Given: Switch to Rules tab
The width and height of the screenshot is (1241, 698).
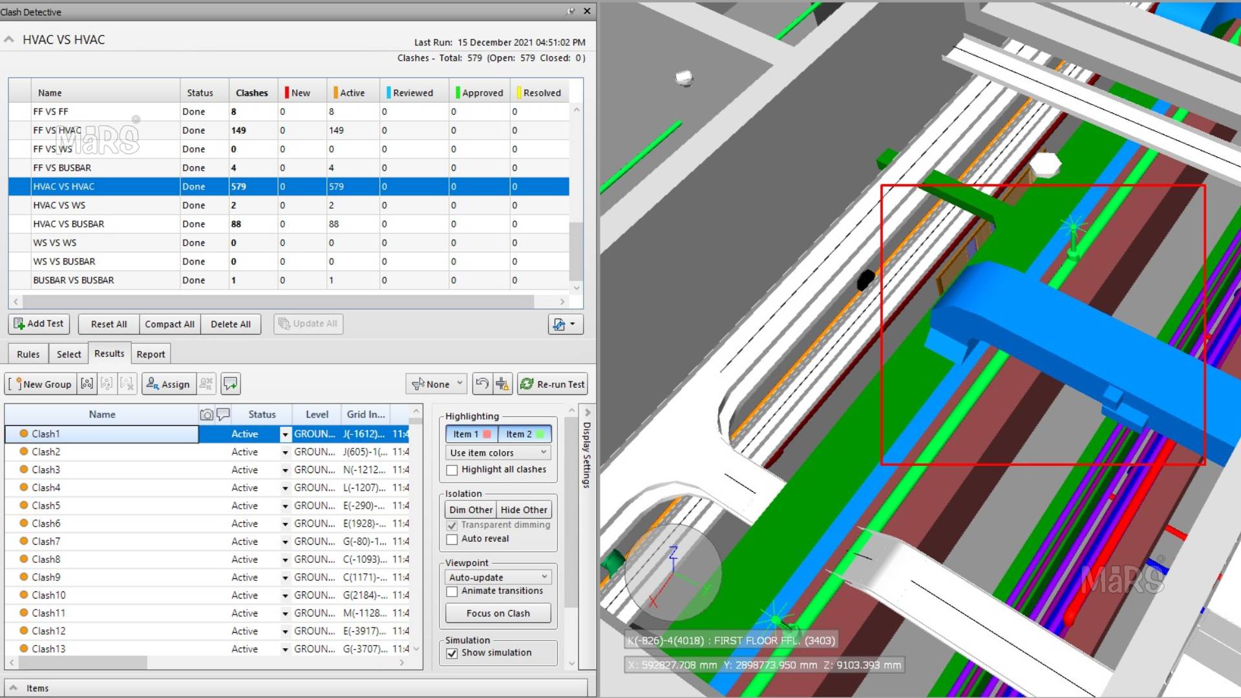Looking at the screenshot, I should [x=28, y=354].
